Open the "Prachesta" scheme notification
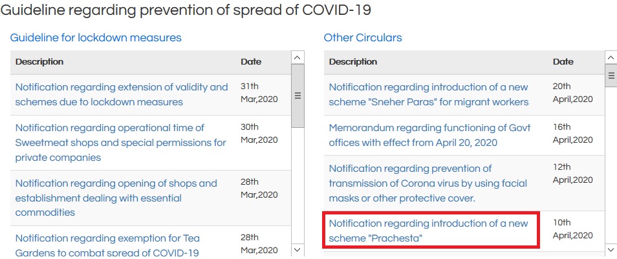Screen dimensions: 617x259 click(428, 231)
